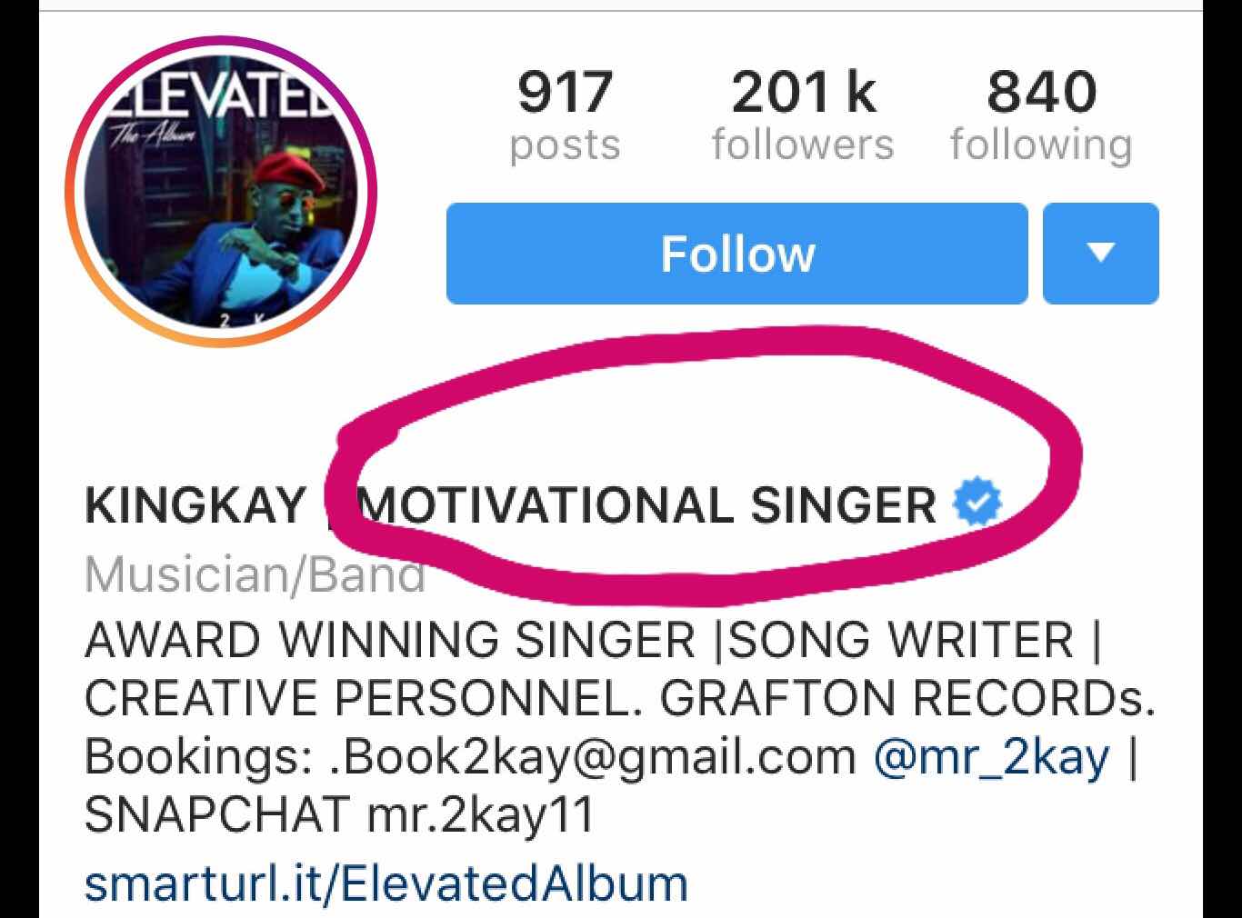The width and height of the screenshot is (1242, 918).
Task: Open the @mr_2kay mention link
Action: 991,756
